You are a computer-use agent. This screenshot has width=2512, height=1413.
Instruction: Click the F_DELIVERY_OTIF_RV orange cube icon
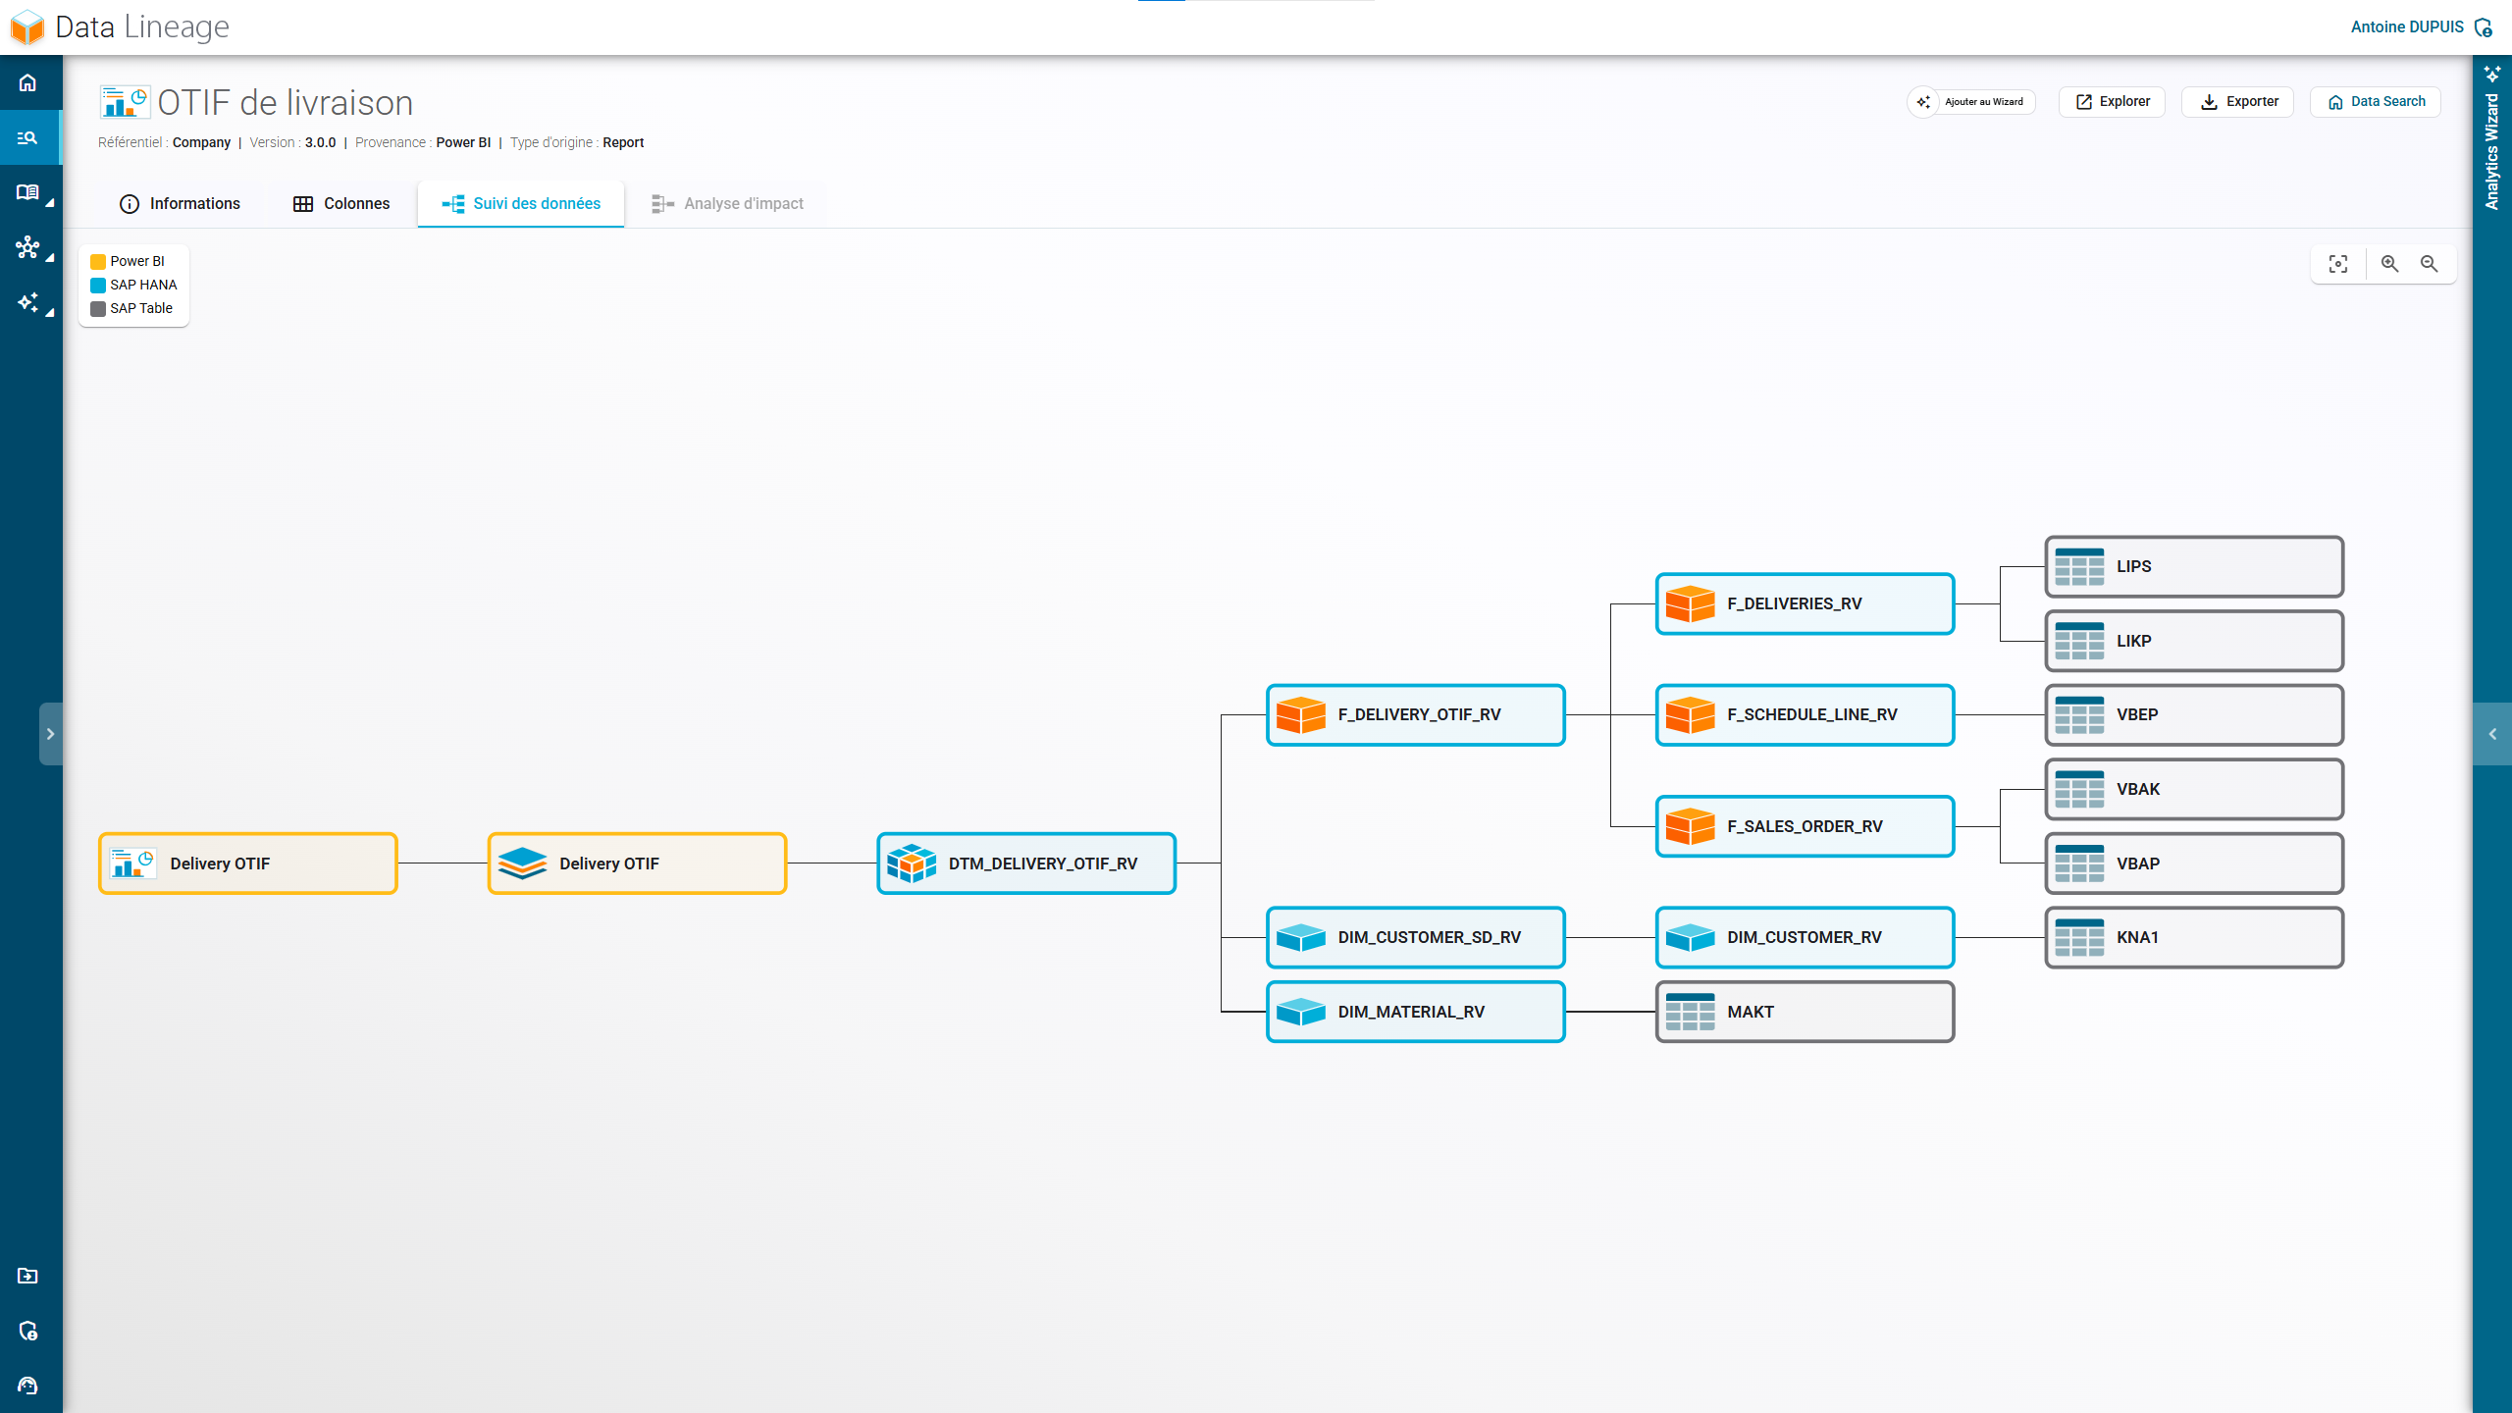[x=1301, y=715]
